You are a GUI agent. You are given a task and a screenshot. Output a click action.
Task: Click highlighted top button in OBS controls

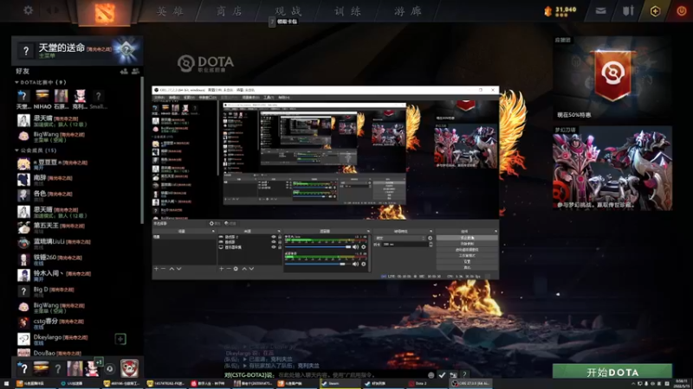coord(467,238)
